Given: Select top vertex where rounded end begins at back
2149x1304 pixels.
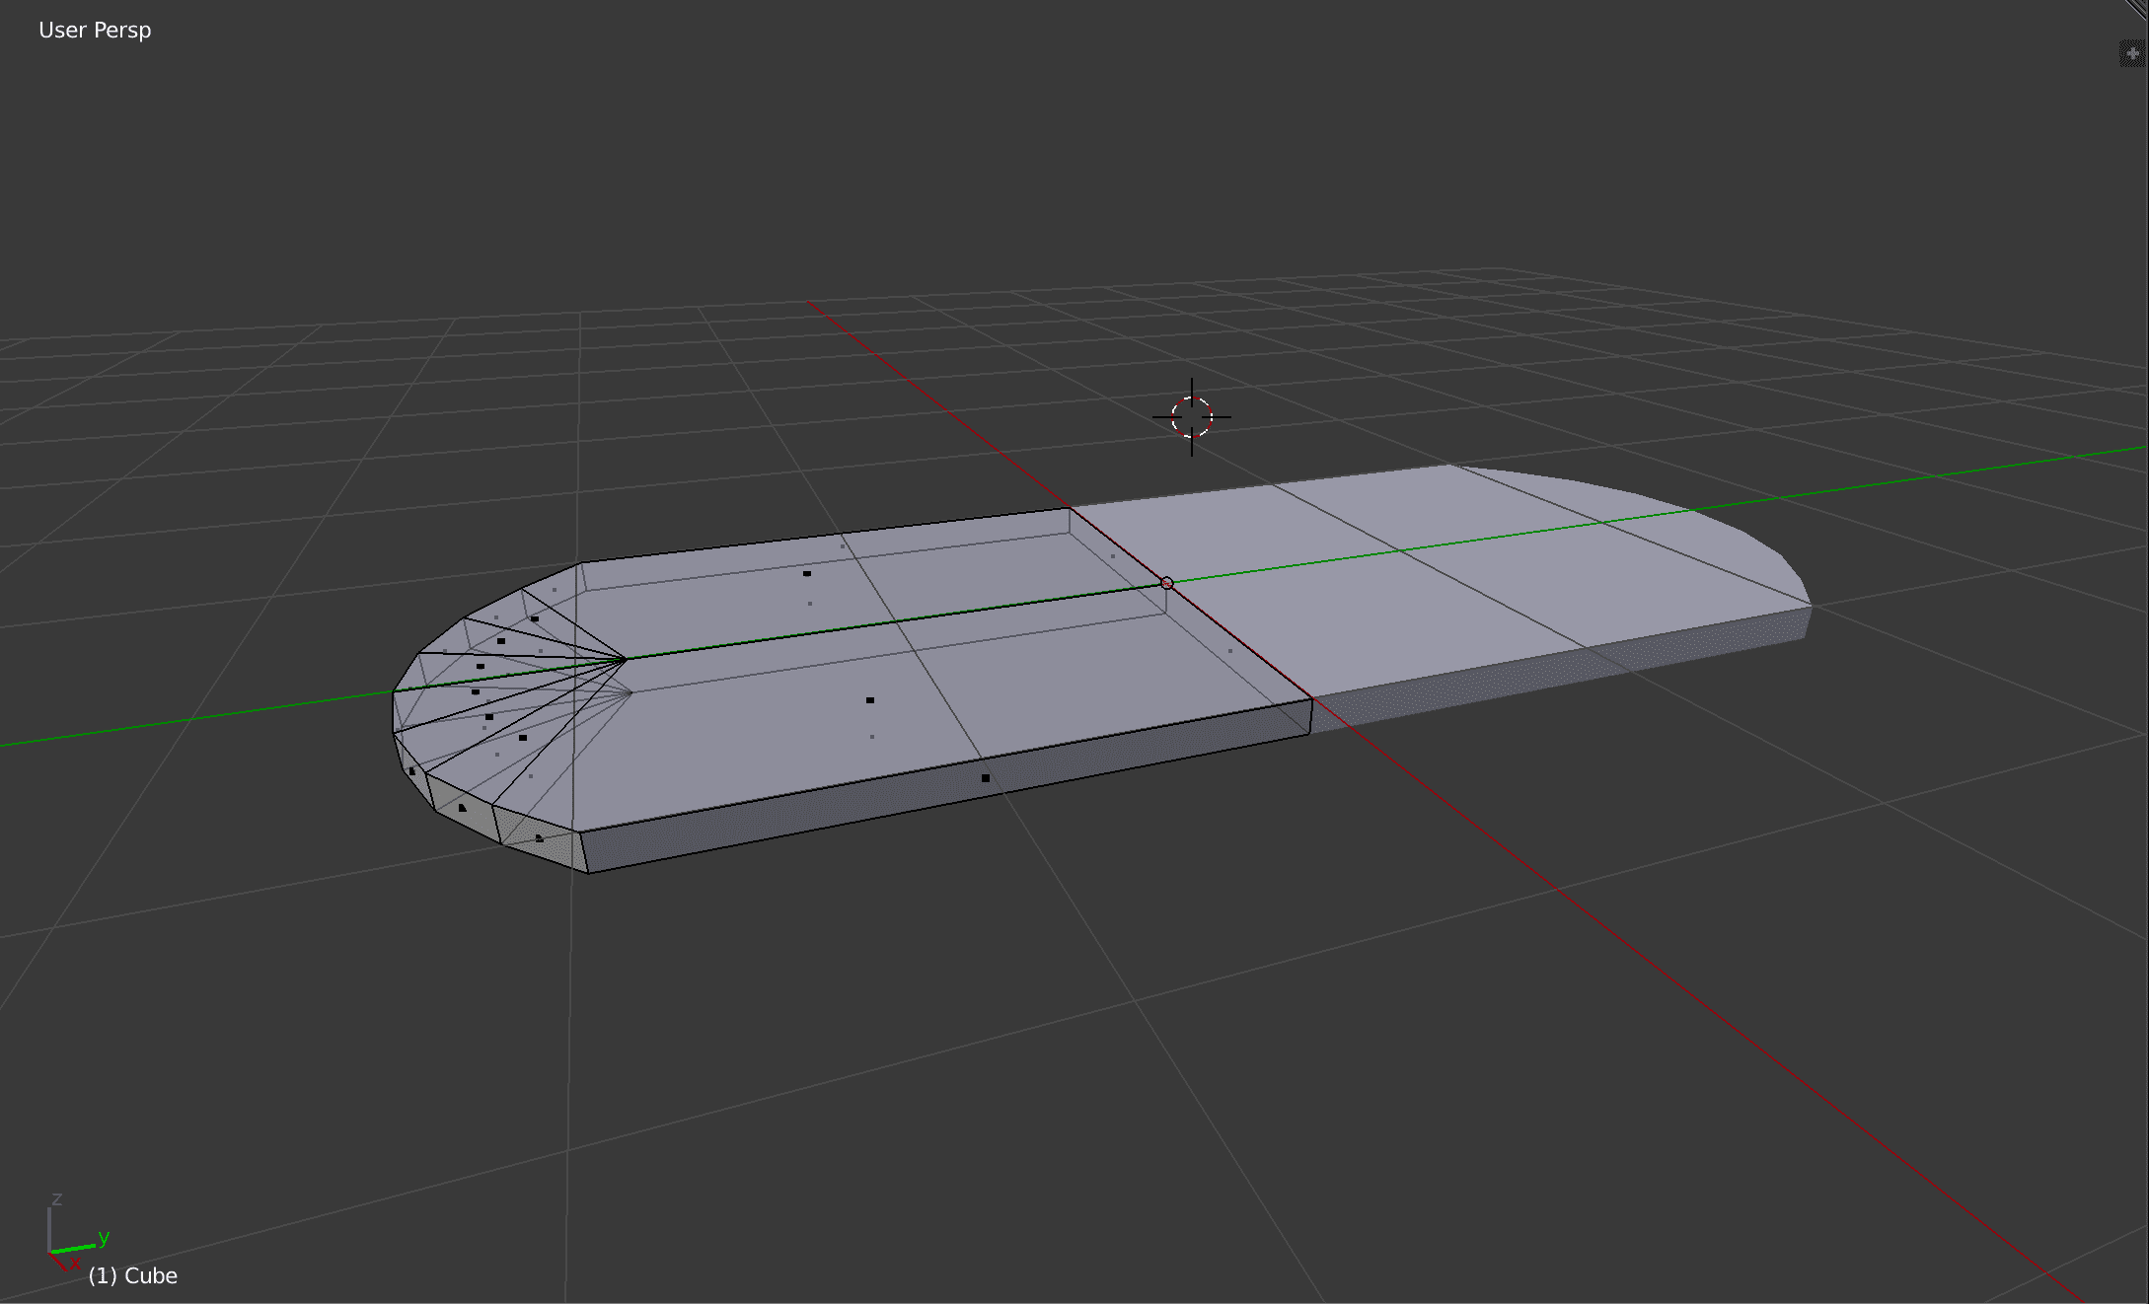Looking at the screenshot, I should pyautogui.click(x=581, y=563).
